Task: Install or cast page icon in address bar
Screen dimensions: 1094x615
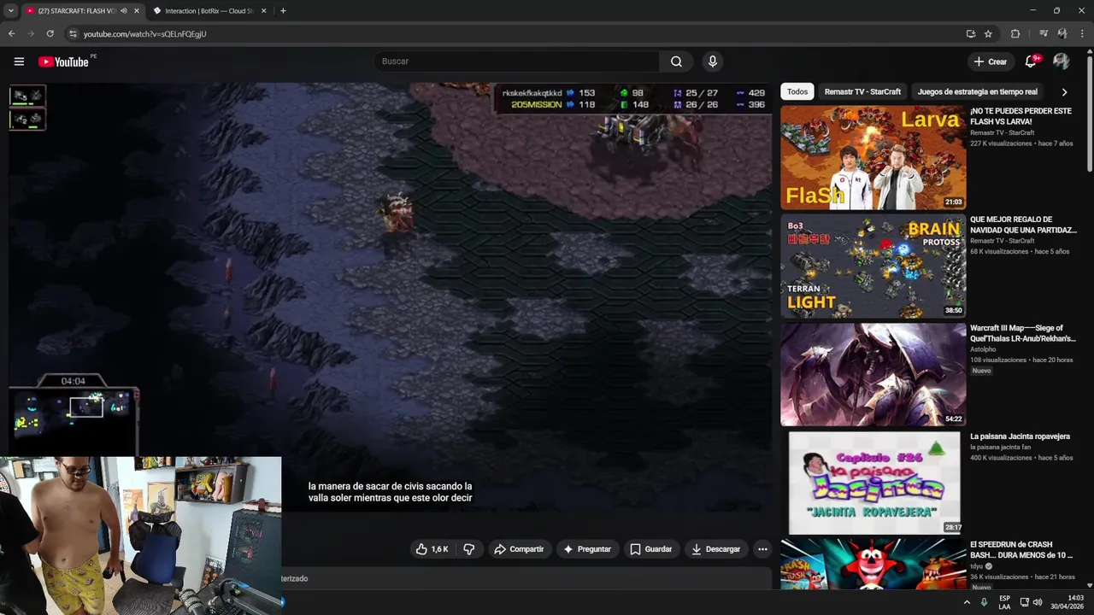Action: 970,34
